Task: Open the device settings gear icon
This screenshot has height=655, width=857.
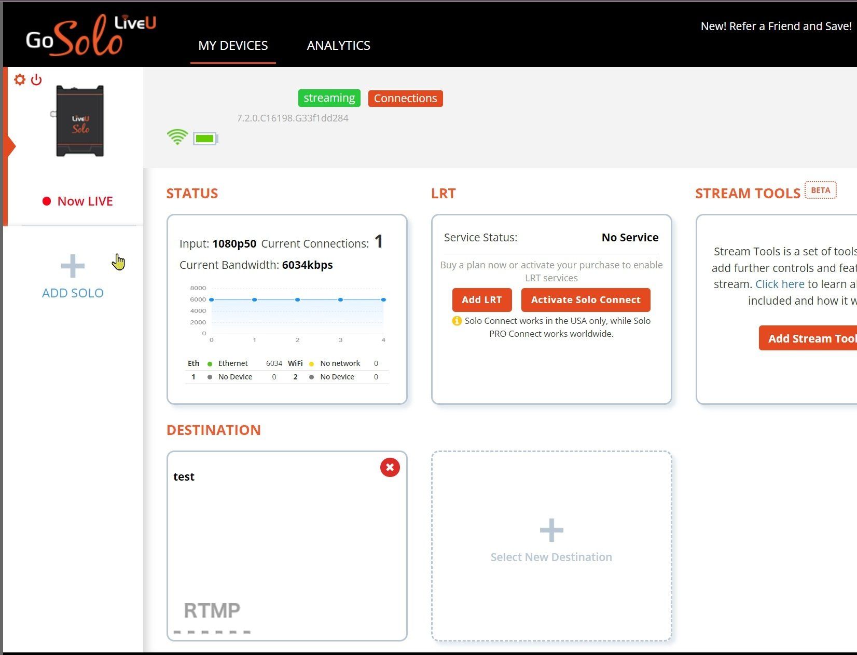Action: [x=20, y=79]
